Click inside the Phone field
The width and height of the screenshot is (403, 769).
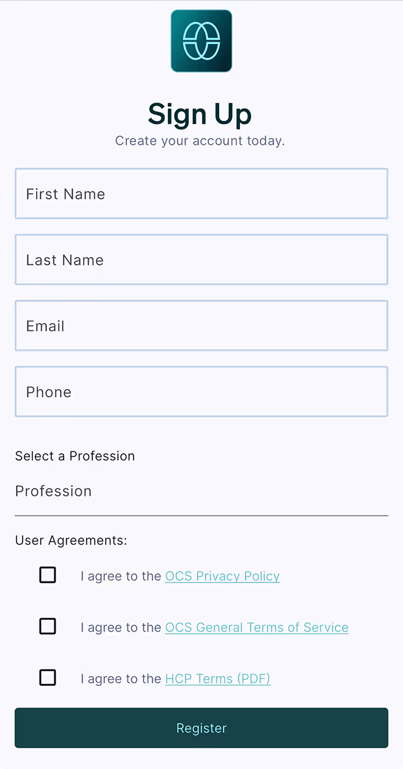click(201, 392)
